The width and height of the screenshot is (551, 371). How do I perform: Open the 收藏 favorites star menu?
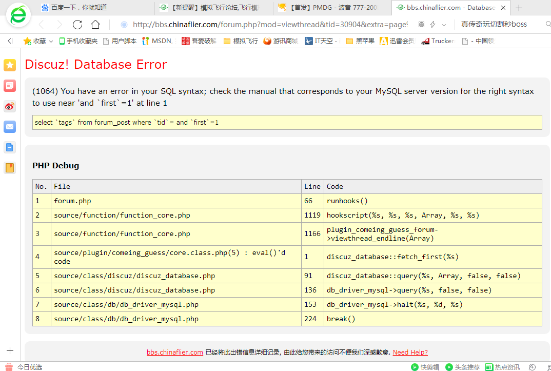click(x=38, y=41)
